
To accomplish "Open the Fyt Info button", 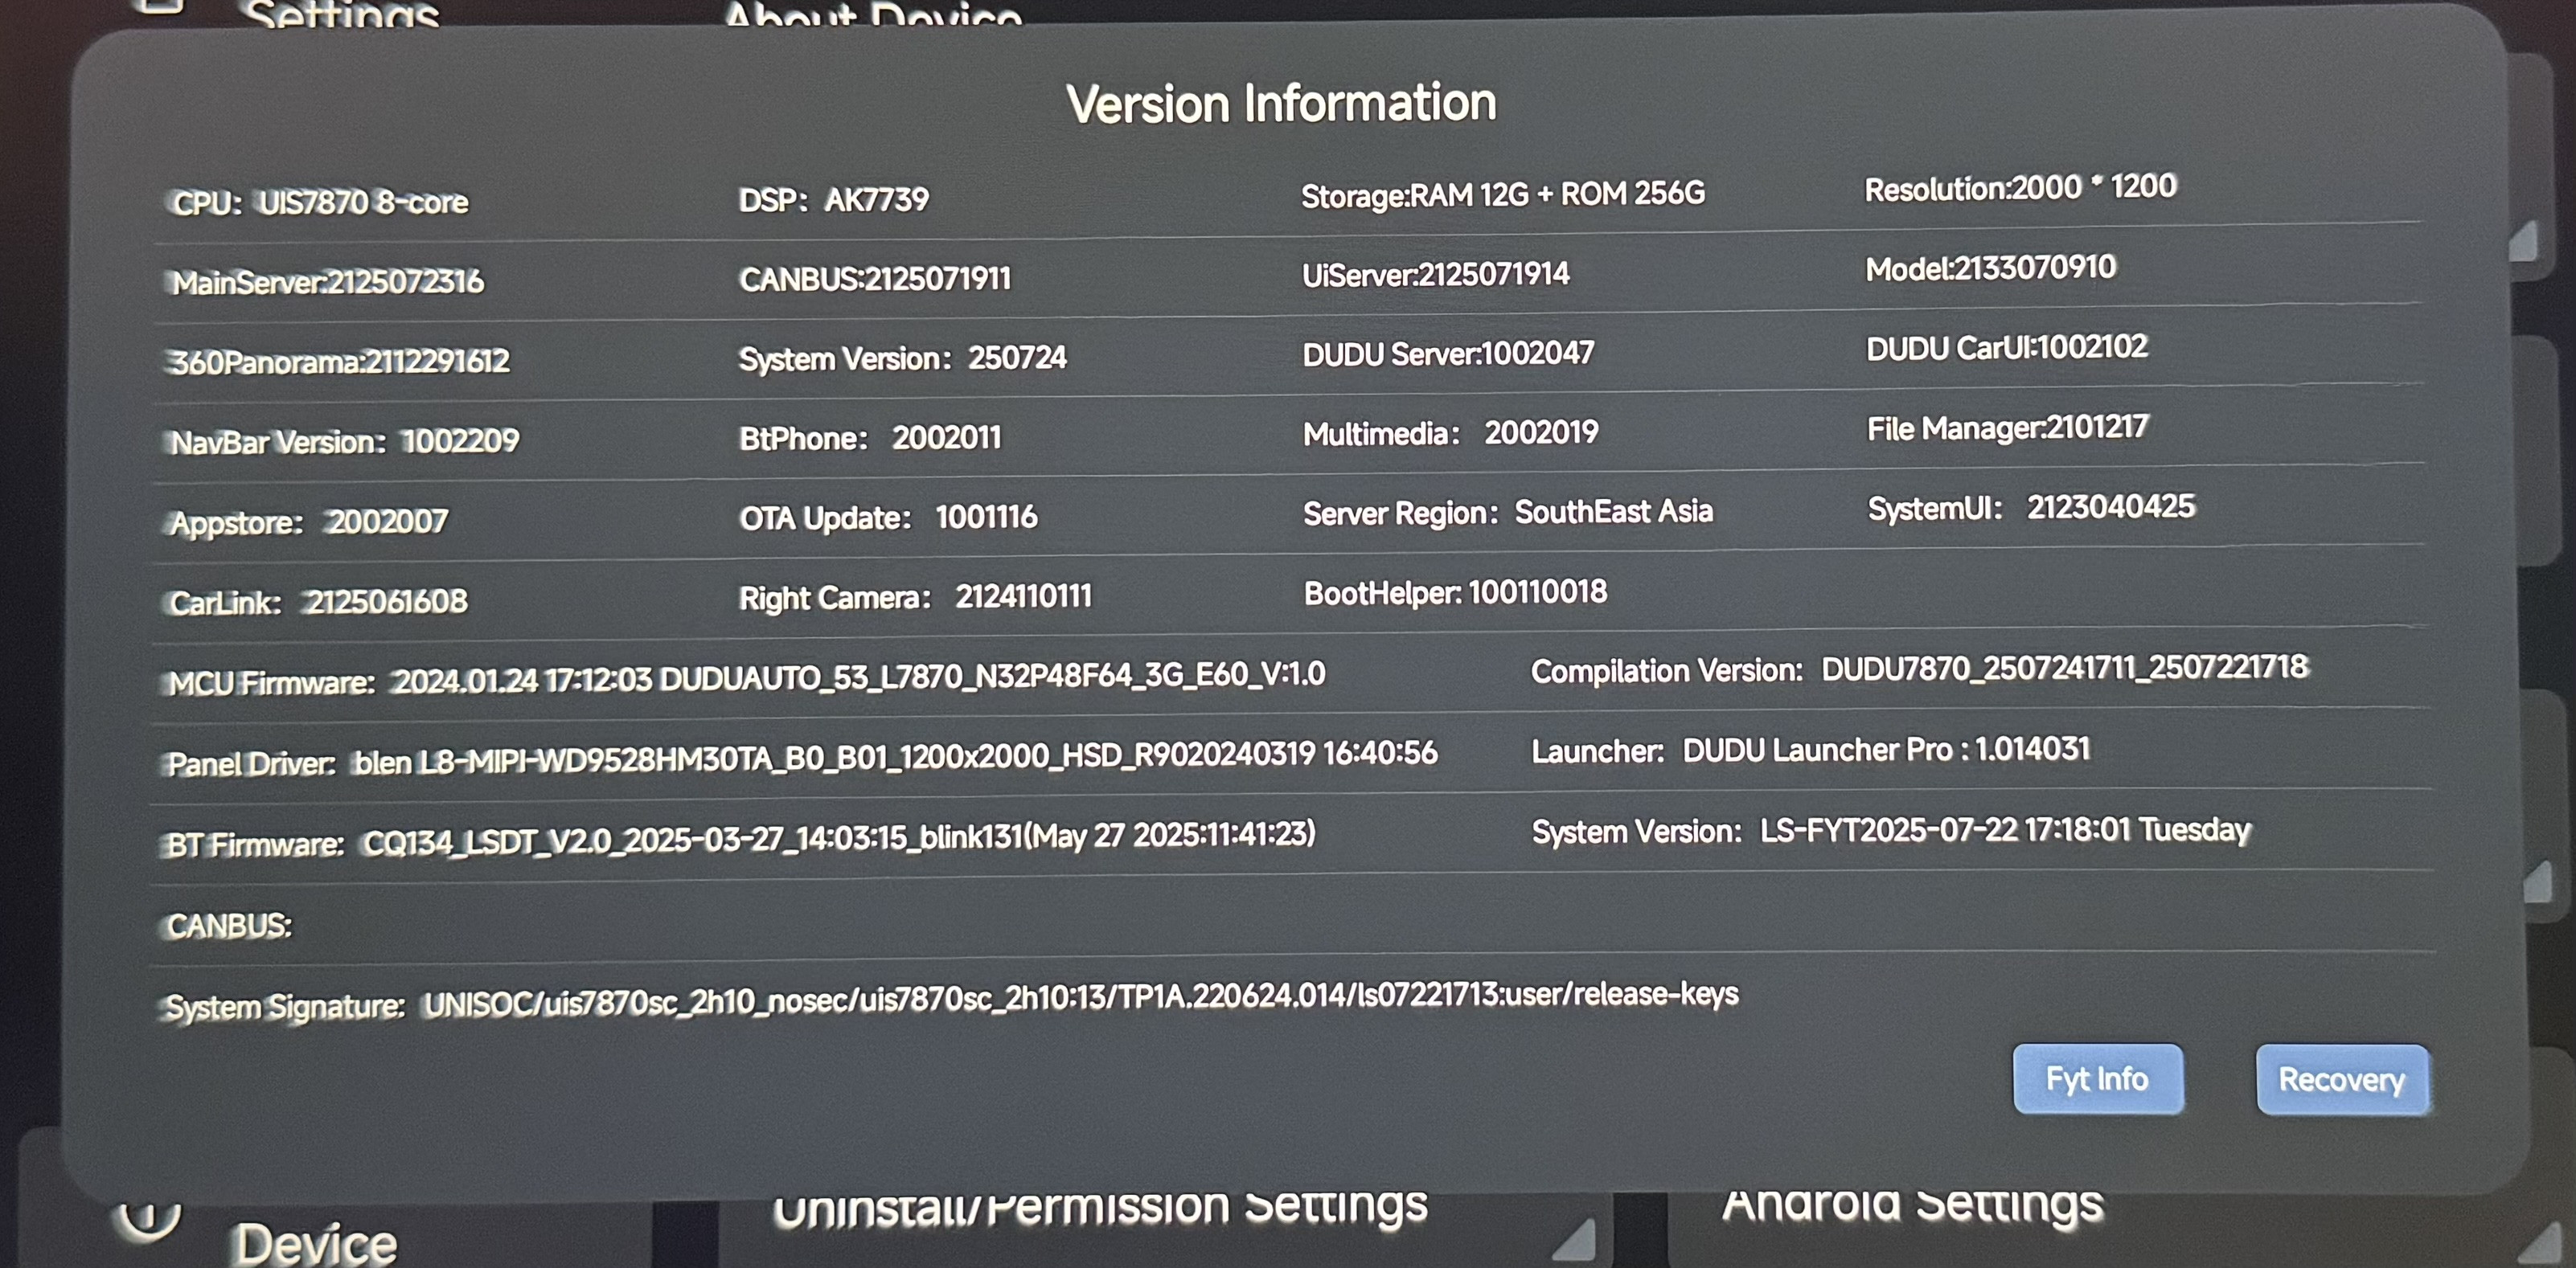I will pyautogui.click(x=2097, y=1079).
